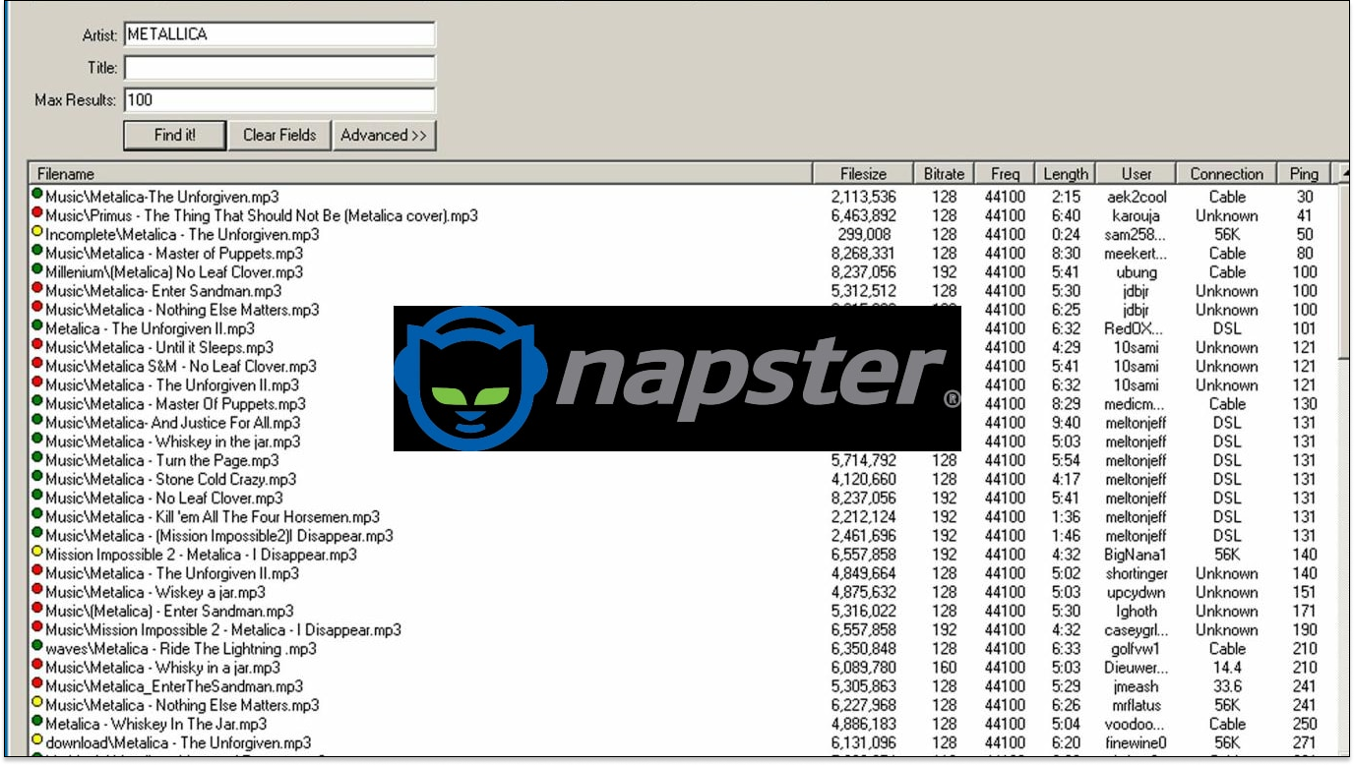This screenshot has height=765, width=1354.
Task: Click red dot of Metalica S&M - No Leaf Clover.mp3
Action: point(37,365)
